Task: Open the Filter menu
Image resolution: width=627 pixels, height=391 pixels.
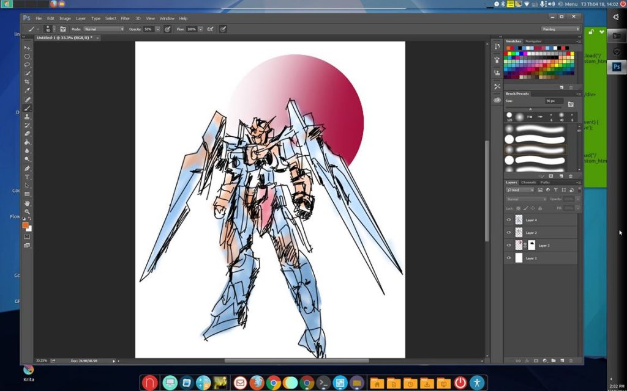Action: 125,18
